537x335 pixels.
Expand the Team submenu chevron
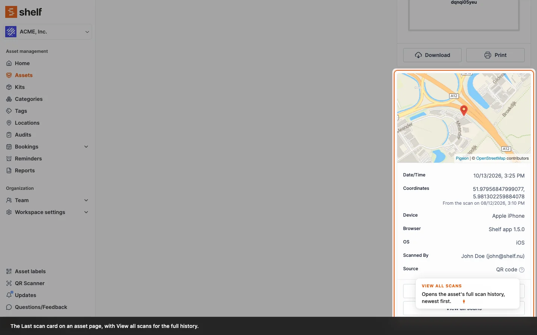coord(86,200)
